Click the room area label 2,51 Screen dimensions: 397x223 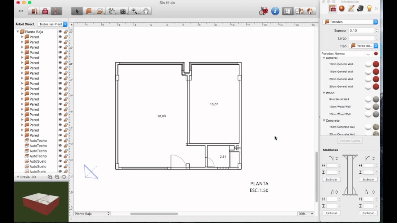click(223, 157)
